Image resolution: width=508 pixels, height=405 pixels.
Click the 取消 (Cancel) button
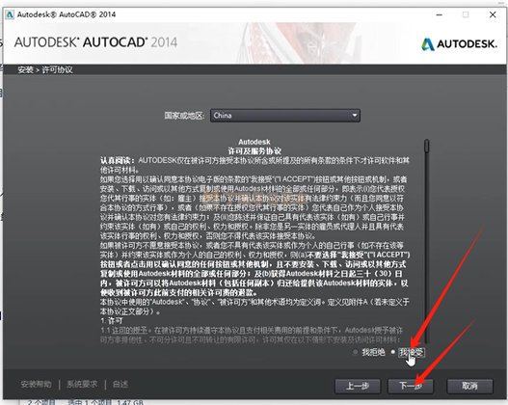(x=469, y=386)
